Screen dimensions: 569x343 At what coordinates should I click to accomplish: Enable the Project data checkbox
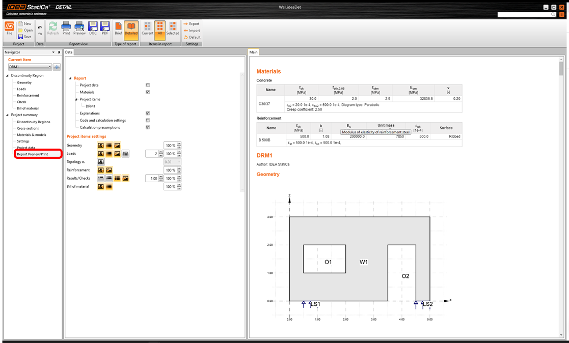pyautogui.click(x=148, y=85)
